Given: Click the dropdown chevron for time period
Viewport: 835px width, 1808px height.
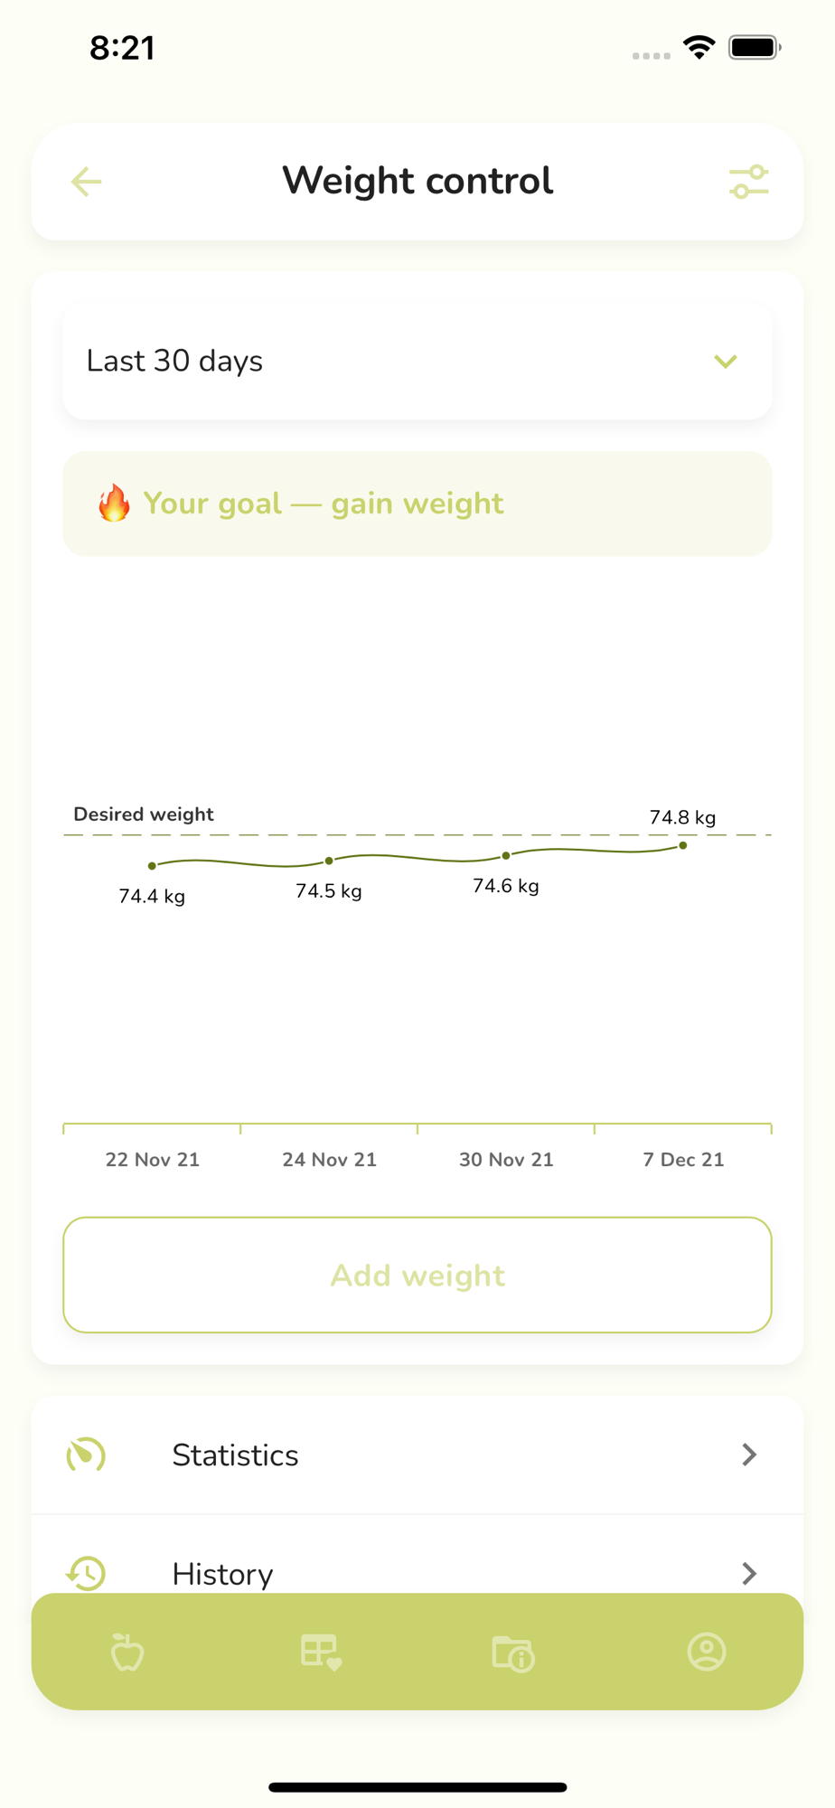Looking at the screenshot, I should pos(726,362).
